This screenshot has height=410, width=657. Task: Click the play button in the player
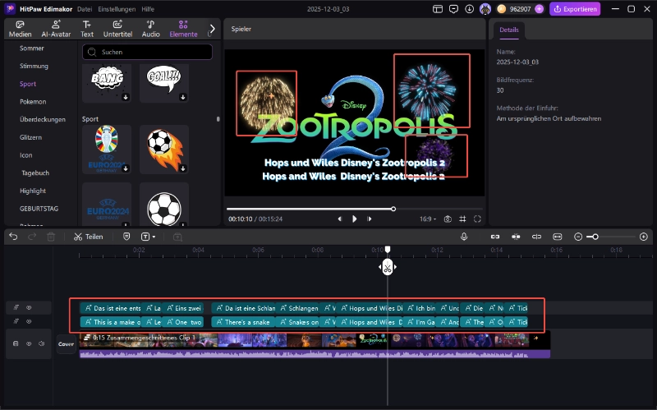(x=355, y=219)
